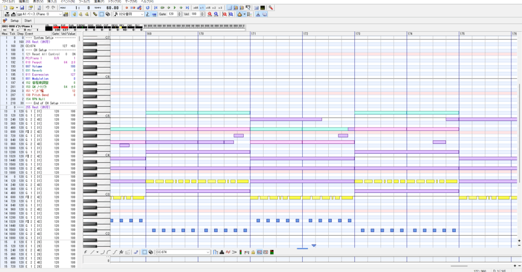522x272 pixels.
Task: Click the red Af aftertouch icon
Action: [228, 252]
